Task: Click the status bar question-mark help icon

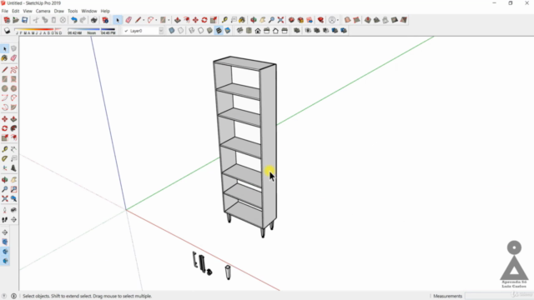Action: tap(4, 296)
